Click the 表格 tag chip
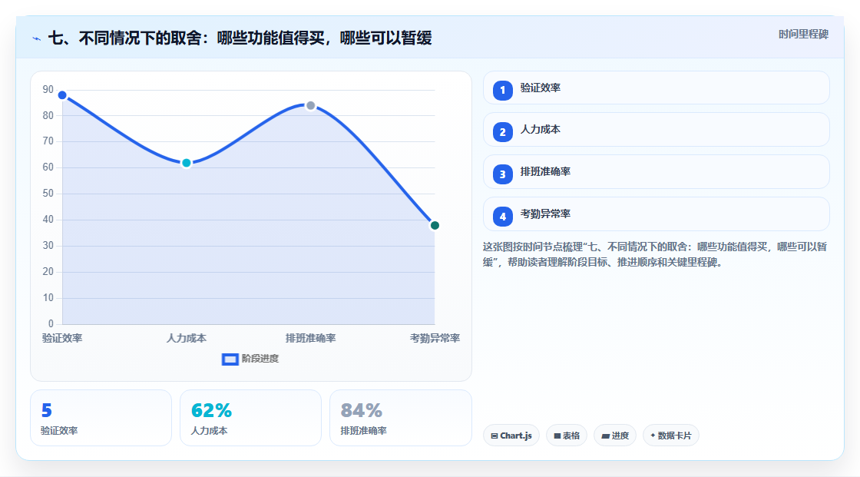 (567, 436)
